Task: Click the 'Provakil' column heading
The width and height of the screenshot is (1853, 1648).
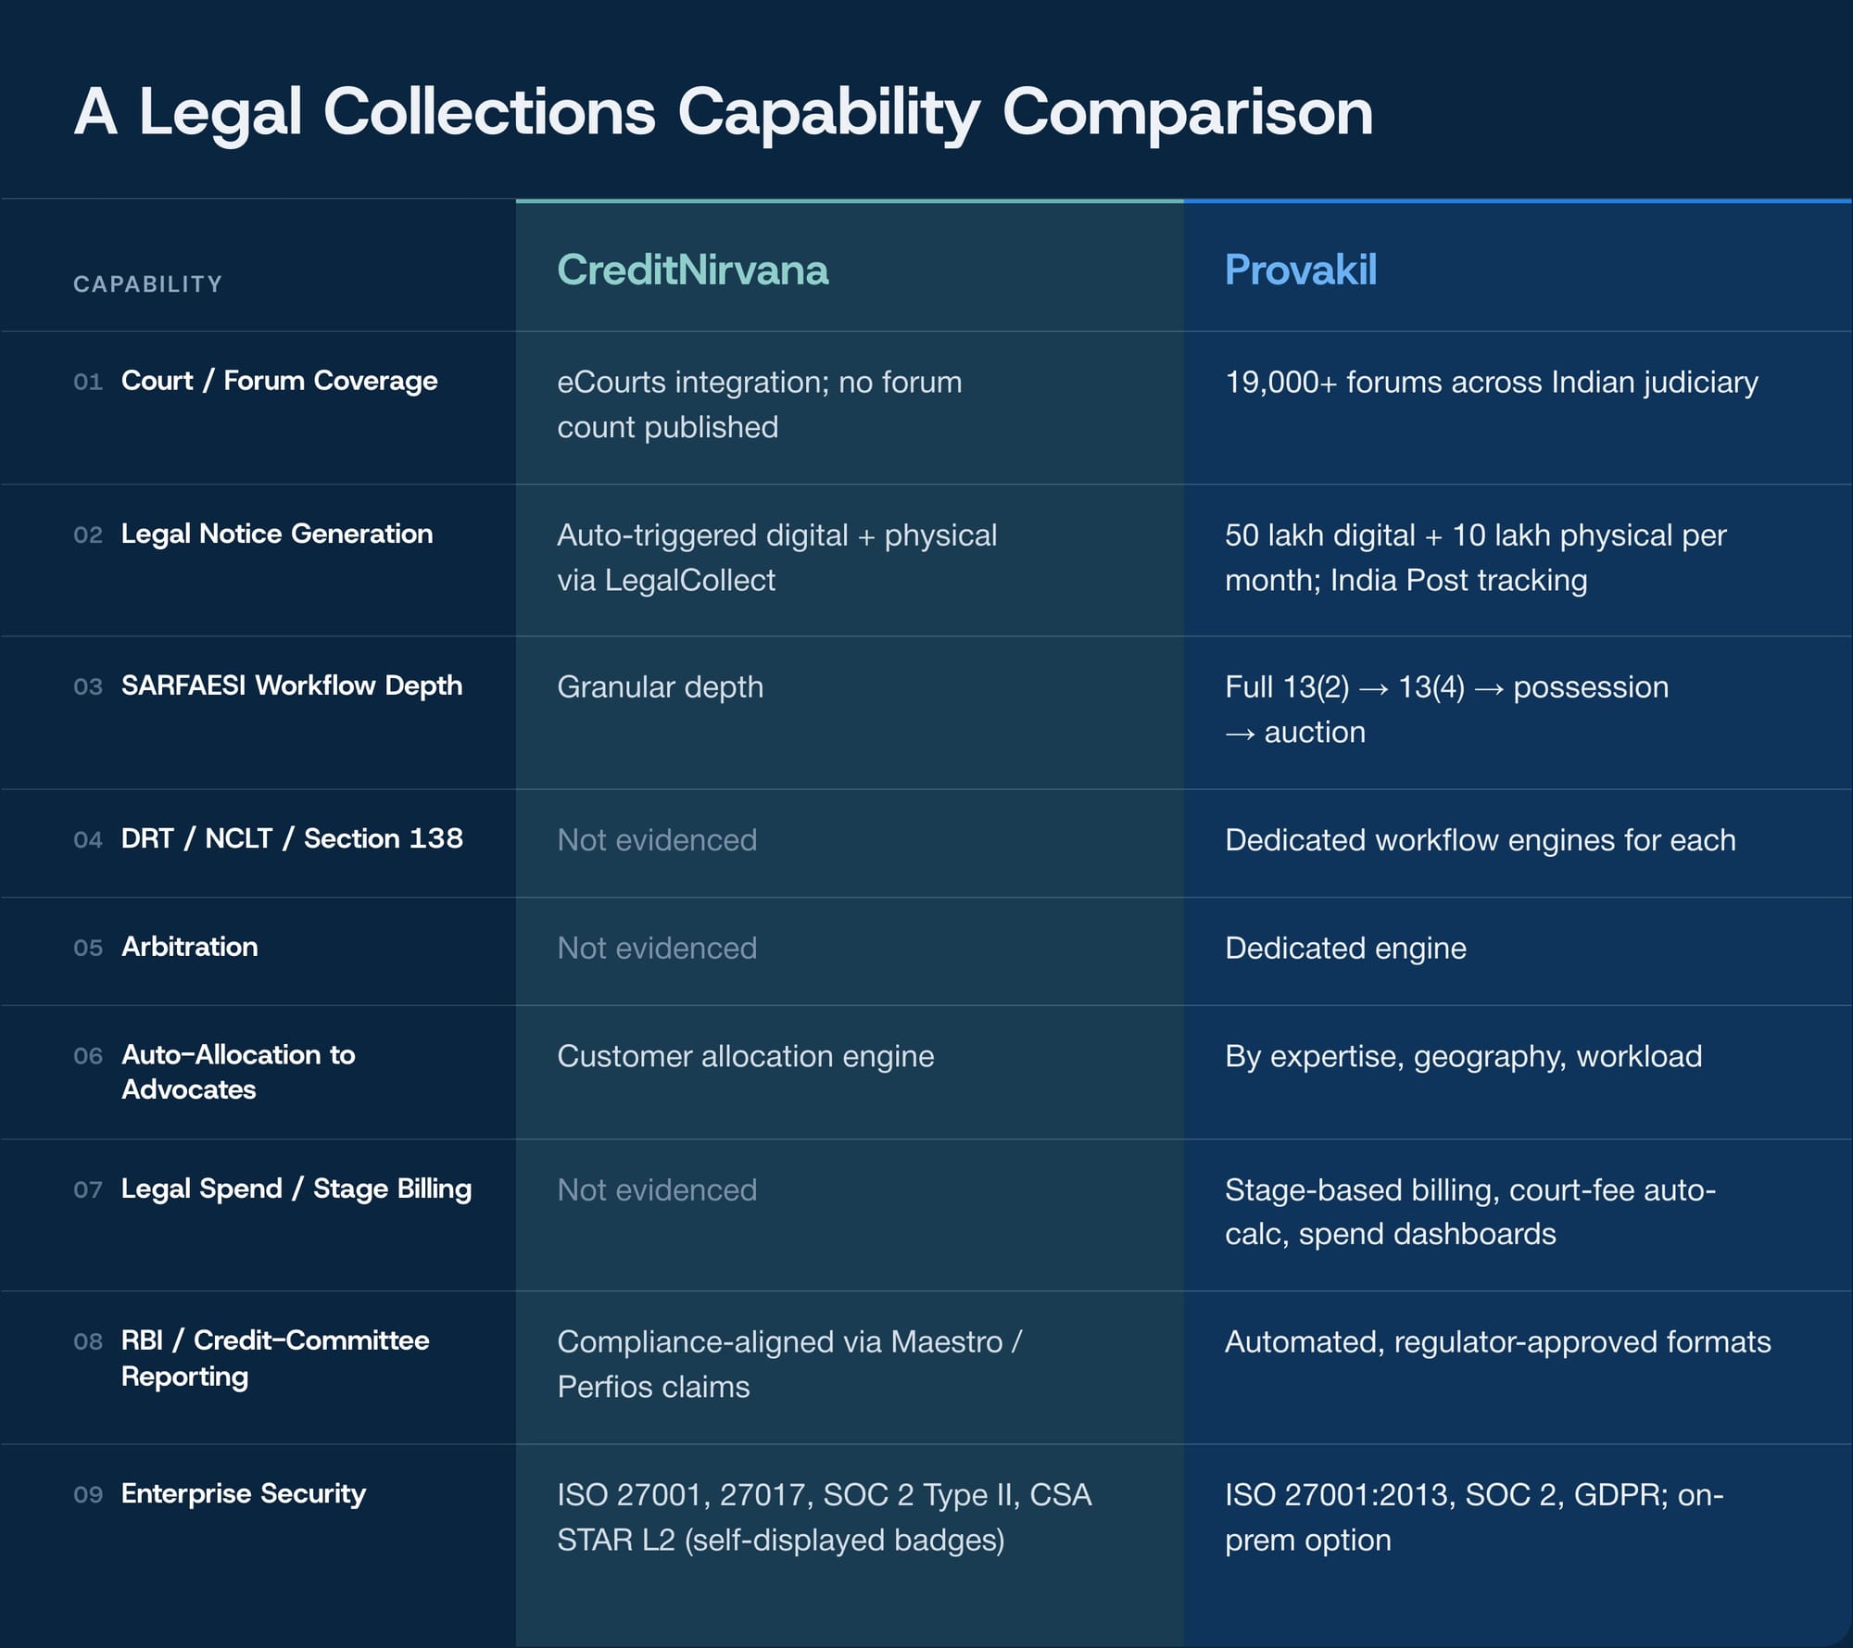Action: (x=1300, y=270)
